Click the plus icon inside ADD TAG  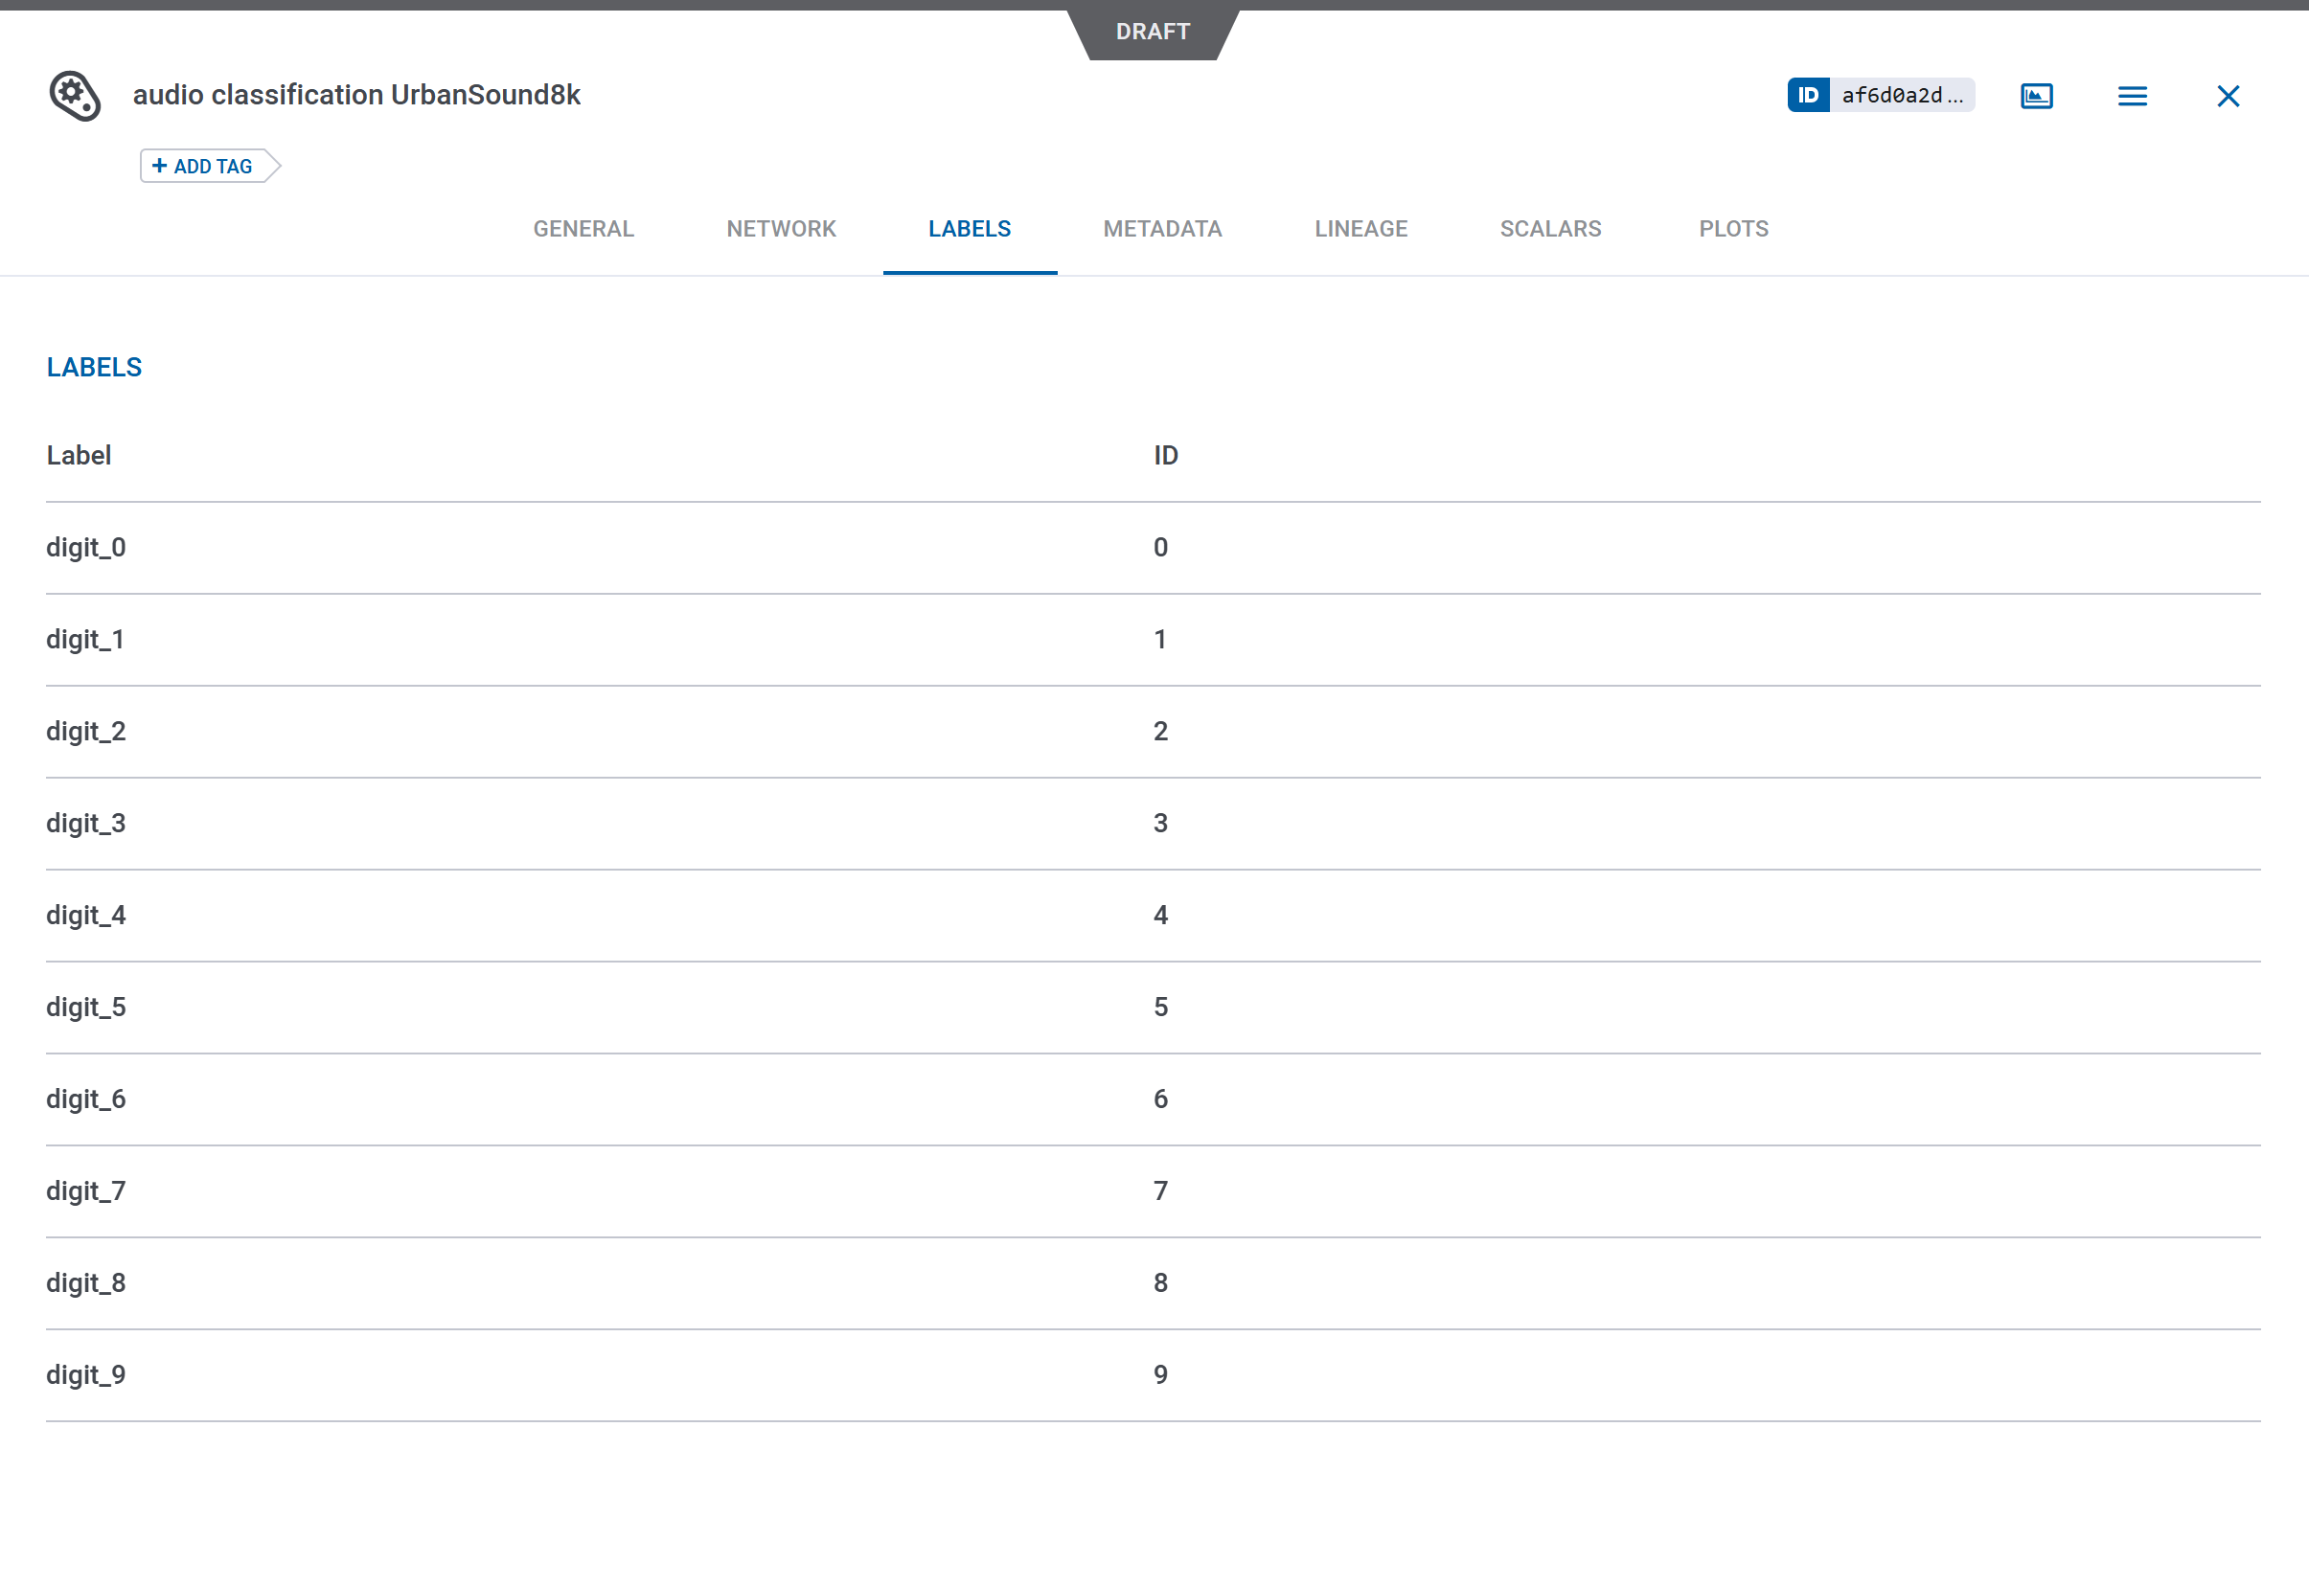click(162, 165)
